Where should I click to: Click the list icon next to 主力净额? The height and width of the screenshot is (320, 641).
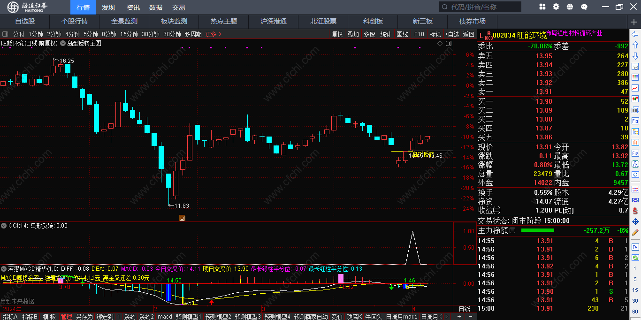coord(512,230)
